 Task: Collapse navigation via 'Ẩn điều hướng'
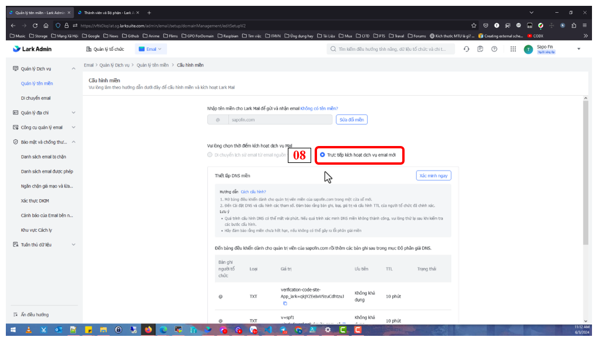(x=31, y=315)
